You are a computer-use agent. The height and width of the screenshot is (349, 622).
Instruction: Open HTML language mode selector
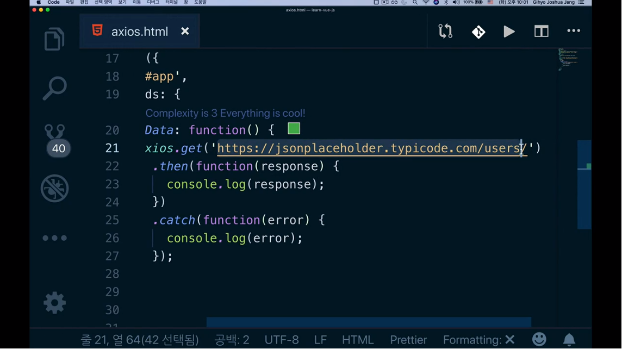(357, 340)
